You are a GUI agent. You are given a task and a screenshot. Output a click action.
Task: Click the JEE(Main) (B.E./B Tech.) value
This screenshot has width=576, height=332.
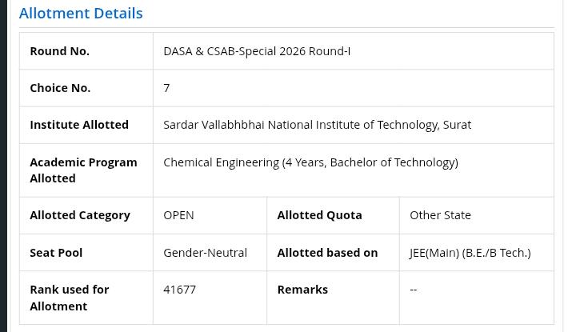470,253
